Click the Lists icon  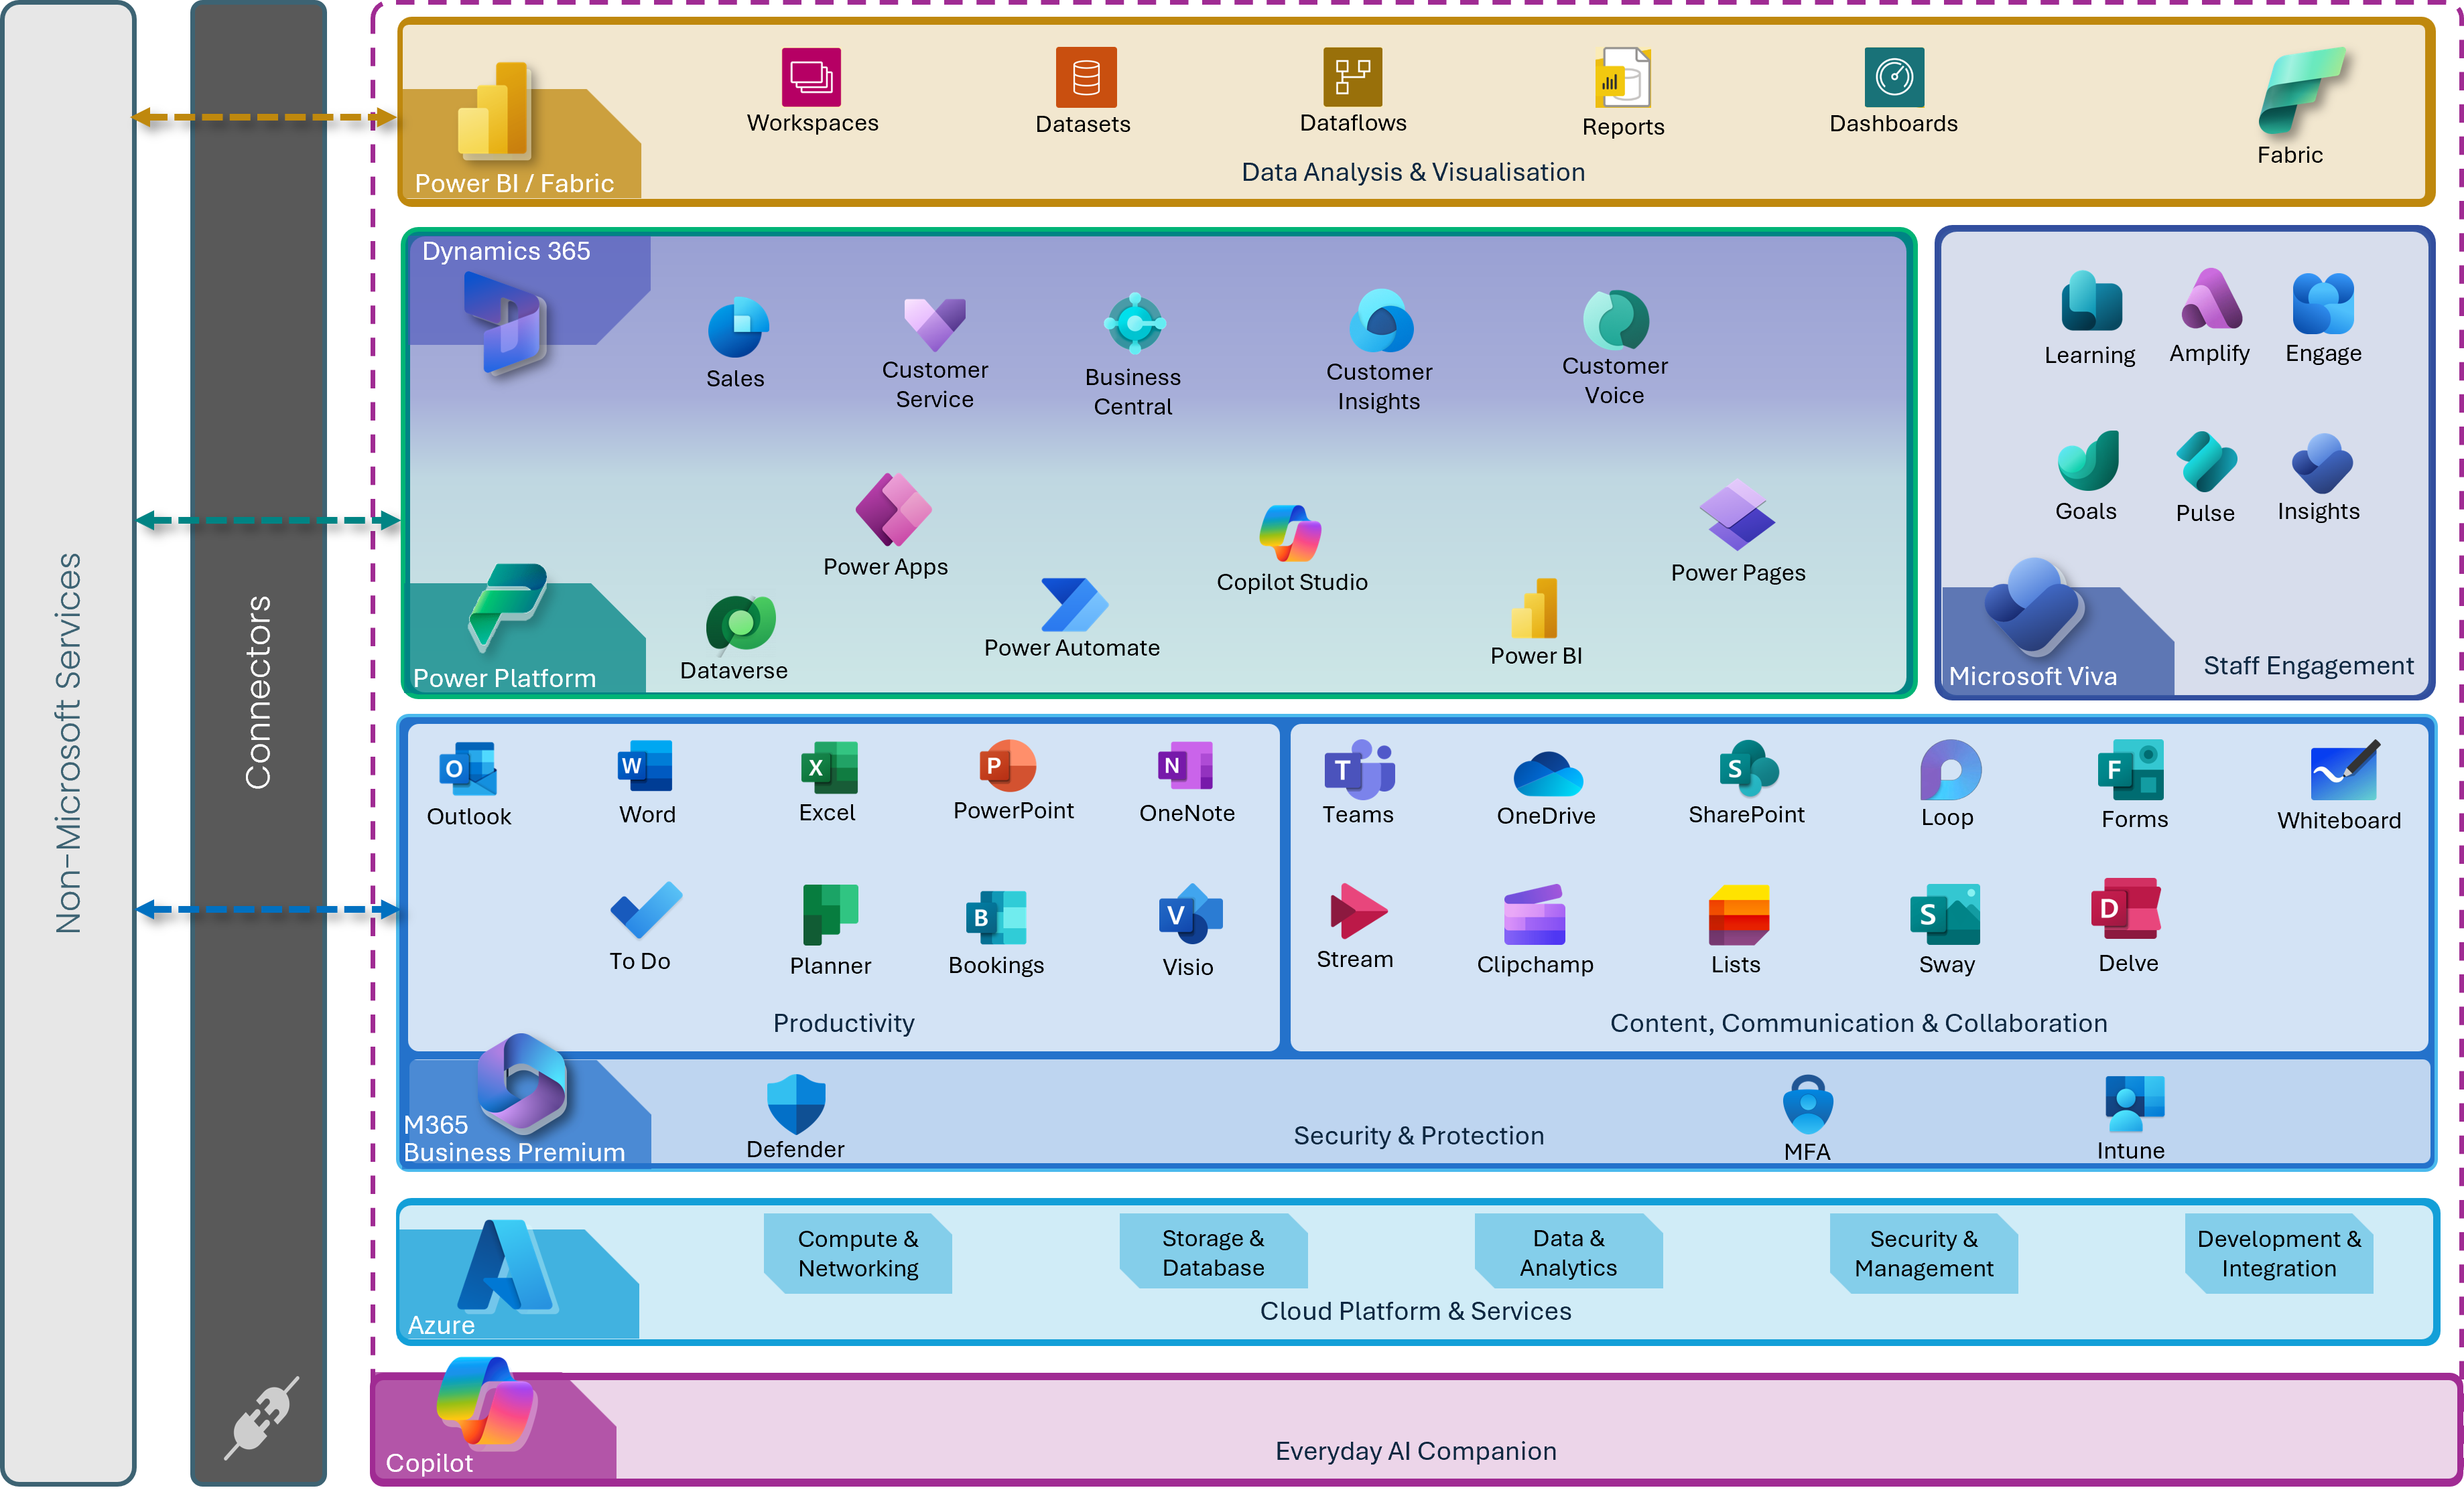(x=1738, y=914)
